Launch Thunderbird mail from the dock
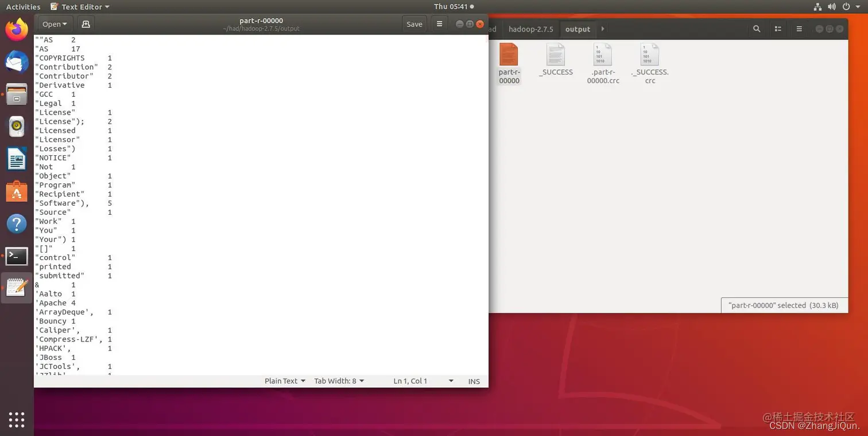The width and height of the screenshot is (868, 436). click(17, 62)
